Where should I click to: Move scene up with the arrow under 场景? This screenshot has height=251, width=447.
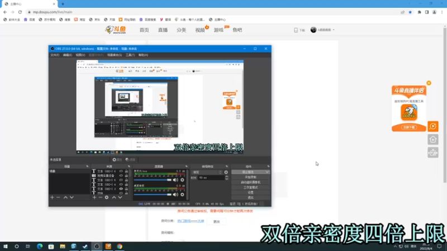65,197
